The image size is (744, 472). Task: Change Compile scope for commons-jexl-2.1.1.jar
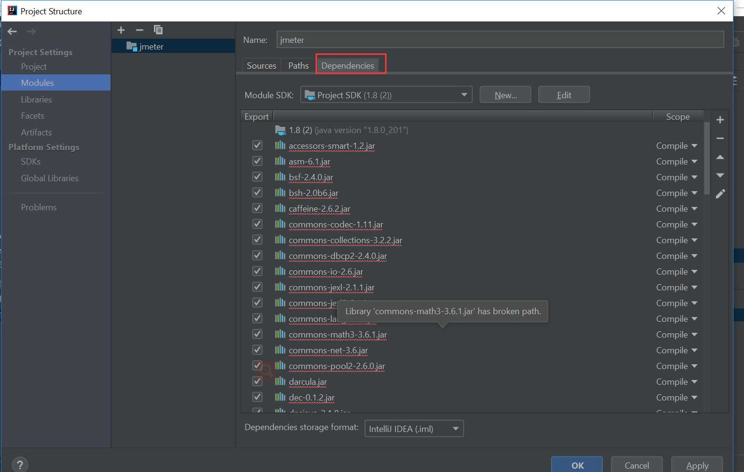click(x=677, y=287)
